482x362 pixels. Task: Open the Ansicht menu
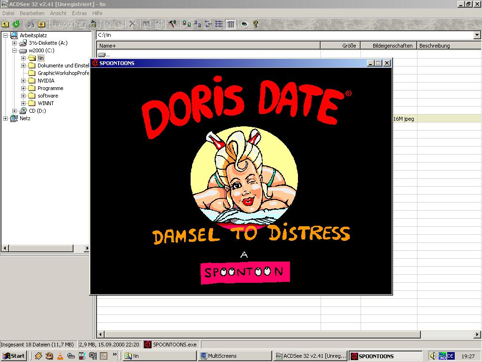[58, 13]
